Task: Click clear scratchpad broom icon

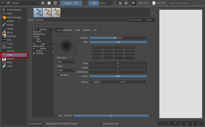Action: tap(198, 123)
